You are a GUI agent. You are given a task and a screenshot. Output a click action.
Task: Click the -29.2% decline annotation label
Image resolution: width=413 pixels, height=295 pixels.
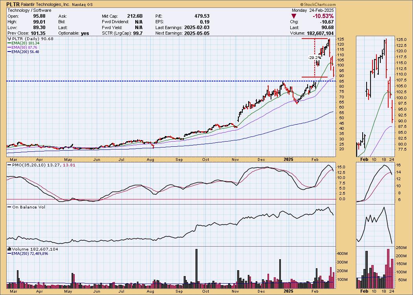click(x=315, y=57)
